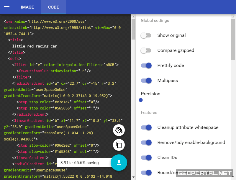Turn off the Multipass switch
Viewport: 236px width, 180px height.
tap(146, 81)
